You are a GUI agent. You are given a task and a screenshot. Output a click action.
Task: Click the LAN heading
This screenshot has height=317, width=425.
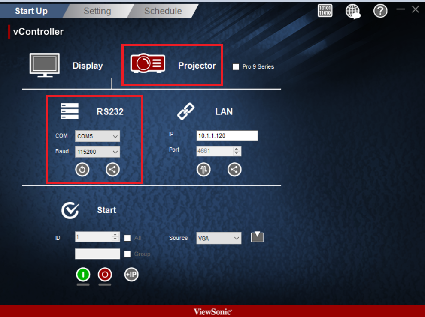tap(224, 111)
